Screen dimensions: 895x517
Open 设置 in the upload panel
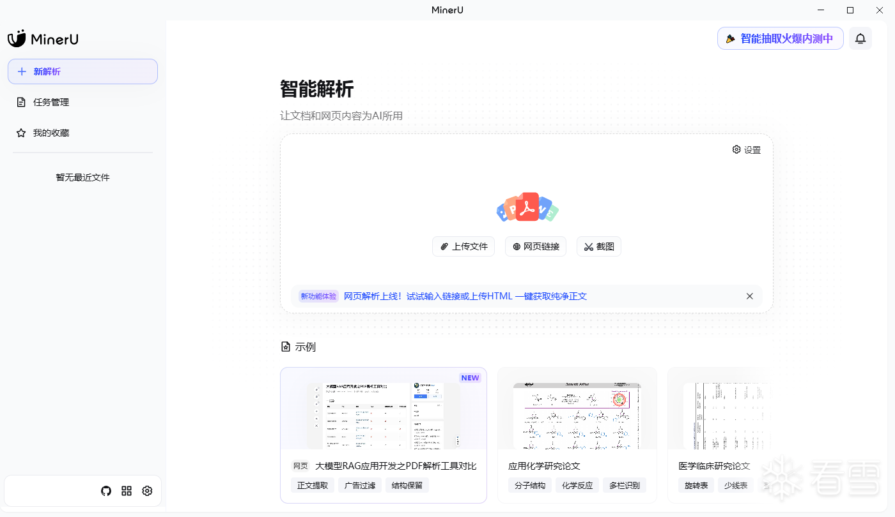point(747,150)
